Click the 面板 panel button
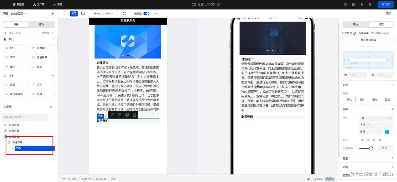This screenshot has height=182, width=397. tap(388, 13)
